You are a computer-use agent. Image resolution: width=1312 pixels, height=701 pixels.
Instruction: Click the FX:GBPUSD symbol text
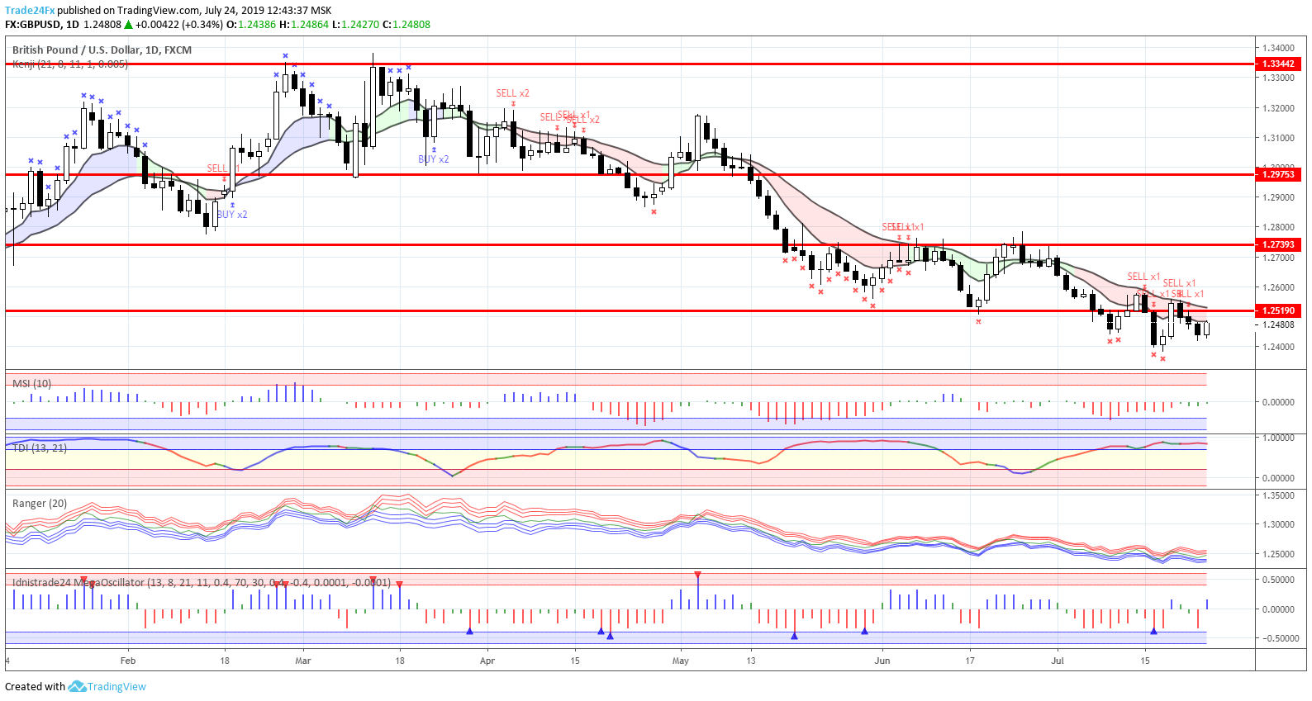(x=33, y=25)
